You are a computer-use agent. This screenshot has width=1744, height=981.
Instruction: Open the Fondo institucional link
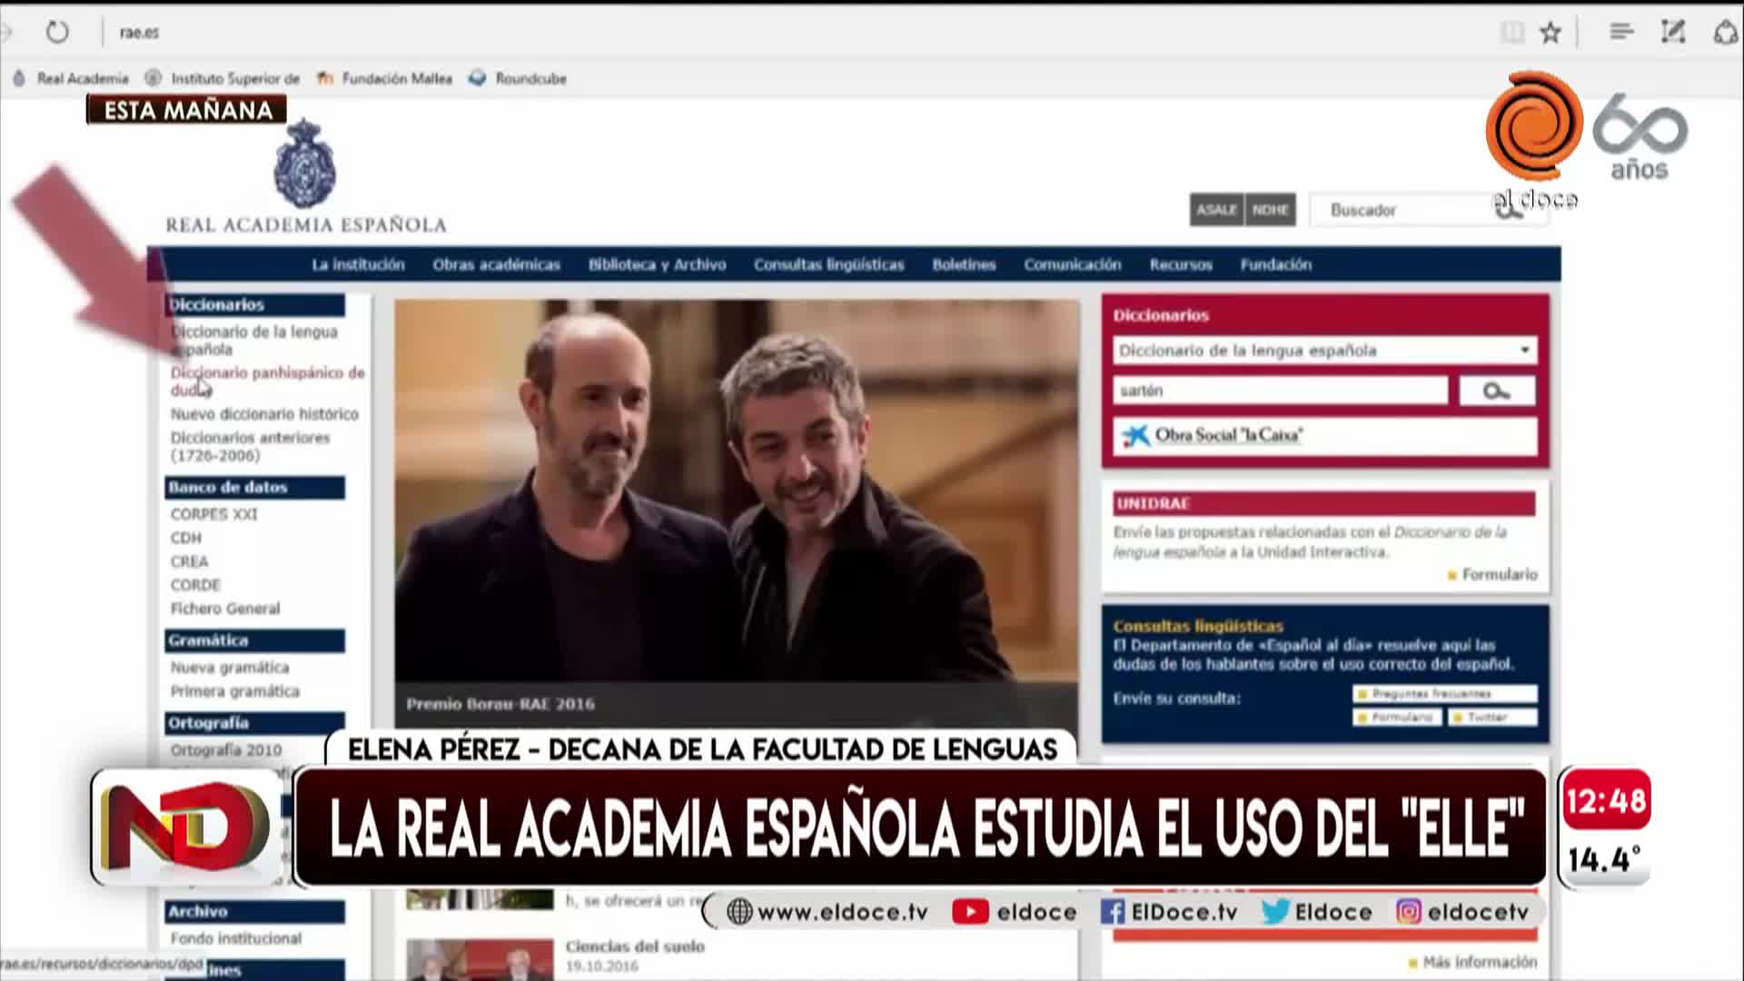236,938
